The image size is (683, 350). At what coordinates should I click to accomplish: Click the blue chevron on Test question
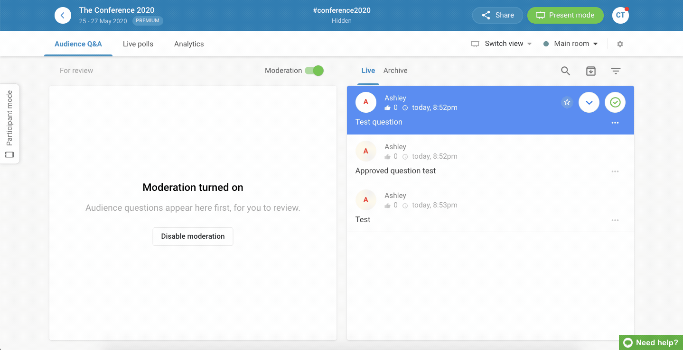[x=589, y=102]
